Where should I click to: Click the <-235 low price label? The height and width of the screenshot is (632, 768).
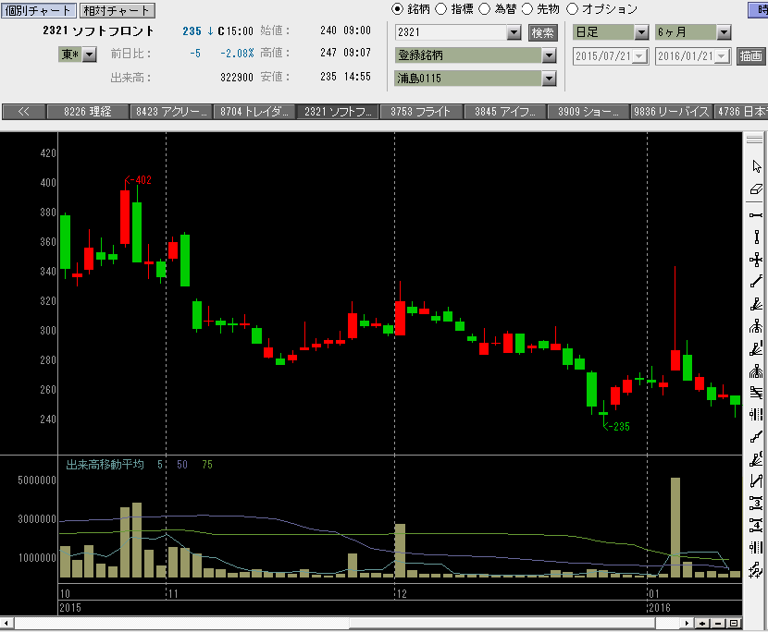616,427
